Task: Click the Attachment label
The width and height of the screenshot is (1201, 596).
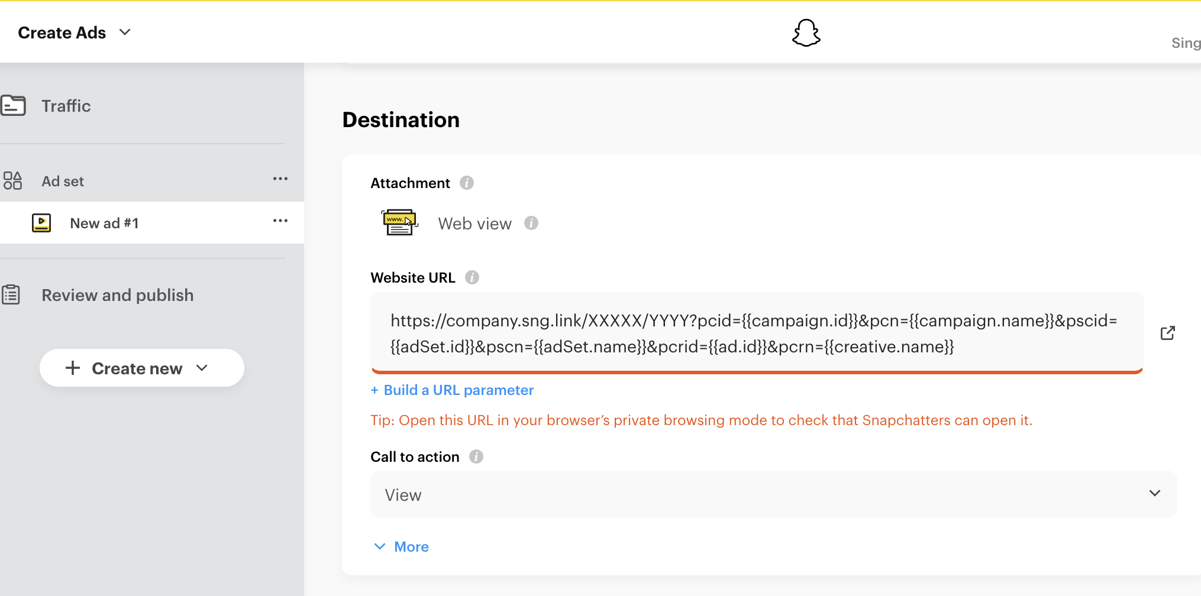Action: pos(410,183)
